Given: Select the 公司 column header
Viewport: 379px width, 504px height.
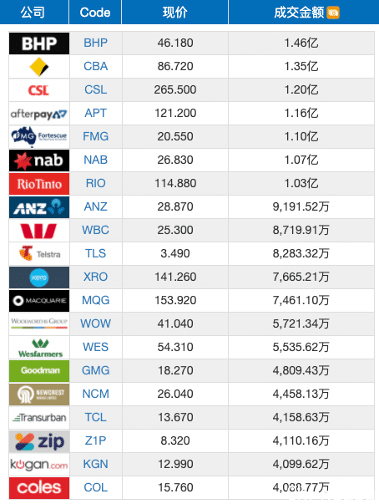Looking at the screenshot, I should [x=33, y=13].
